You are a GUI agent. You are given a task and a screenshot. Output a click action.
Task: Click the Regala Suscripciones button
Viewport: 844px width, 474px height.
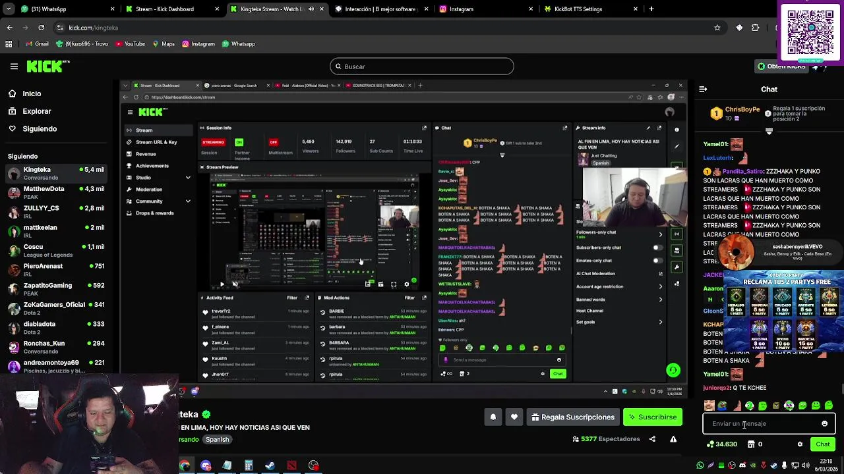click(x=573, y=417)
